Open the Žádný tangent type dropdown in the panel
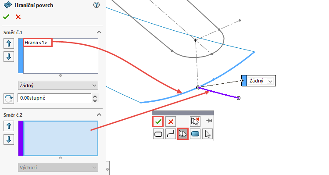Image resolution: width=329 pixels, height=175 pixels. pos(58,86)
